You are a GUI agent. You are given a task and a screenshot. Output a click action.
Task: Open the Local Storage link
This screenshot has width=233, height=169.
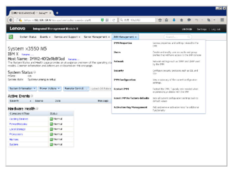click(x=17, y=129)
